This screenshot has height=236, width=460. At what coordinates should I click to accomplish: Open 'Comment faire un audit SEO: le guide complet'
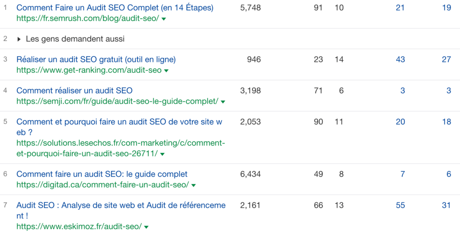coord(102,174)
